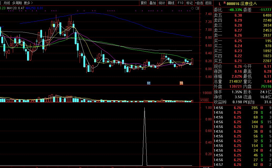Click the 内盘 value 75116
272x168 pixels.
(x=266, y=86)
